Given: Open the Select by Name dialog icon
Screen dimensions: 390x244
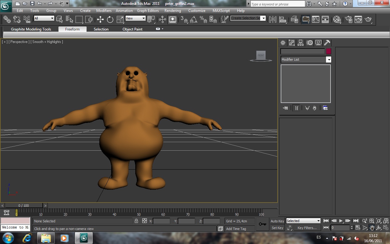Looking at the screenshot, I should click(69, 19).
